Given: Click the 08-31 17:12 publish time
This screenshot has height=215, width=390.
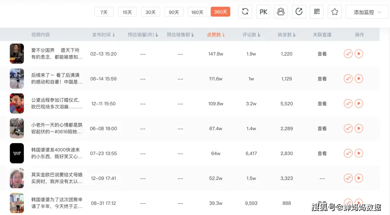Looking at the screenshot, I should (104, 203).
